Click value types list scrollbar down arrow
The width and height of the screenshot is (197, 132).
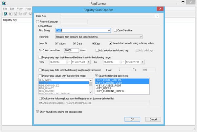coord(91,92)
